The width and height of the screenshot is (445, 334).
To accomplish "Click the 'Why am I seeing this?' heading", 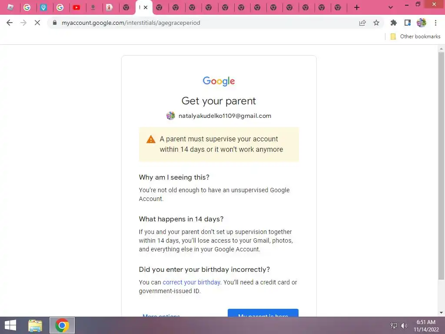I will tap(174, 177).
